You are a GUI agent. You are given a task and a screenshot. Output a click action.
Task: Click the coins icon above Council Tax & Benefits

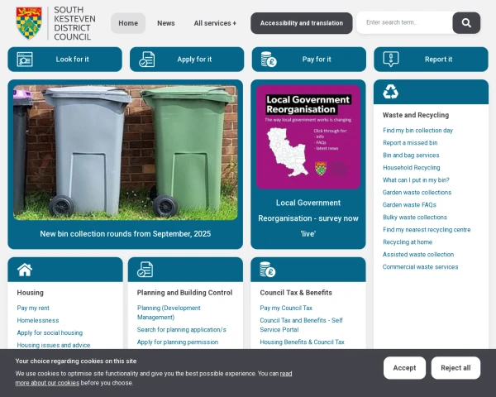point(268,270)
